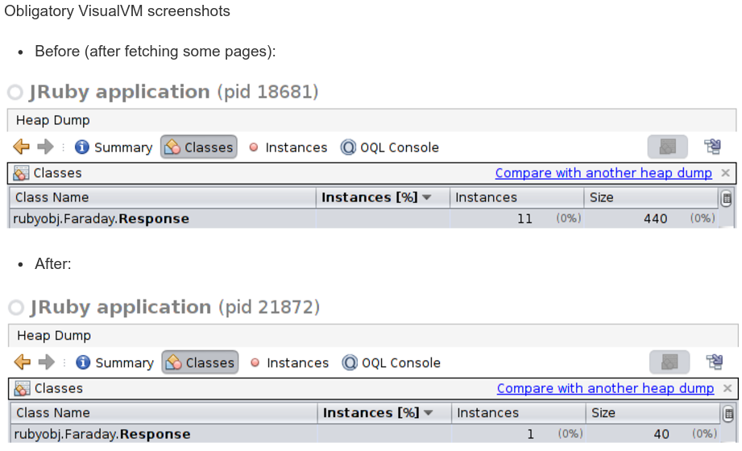Click instance count 11 in first table
The height and width of the screenshot is (451, 742).
[524, 218]
